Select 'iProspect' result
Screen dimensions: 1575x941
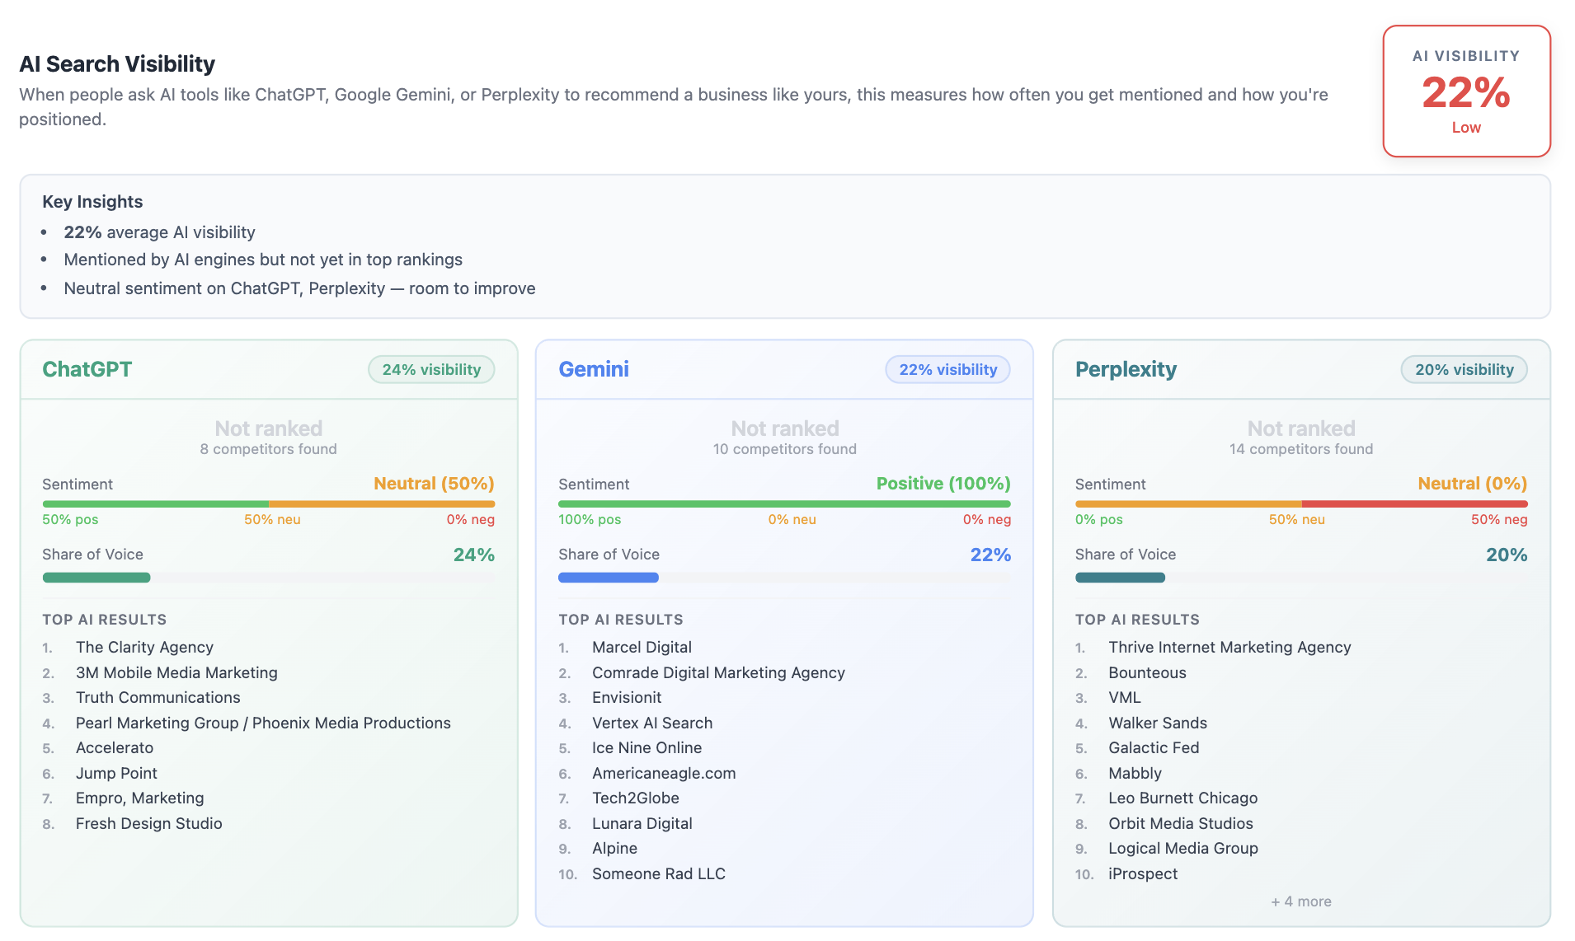[1143, 874]
